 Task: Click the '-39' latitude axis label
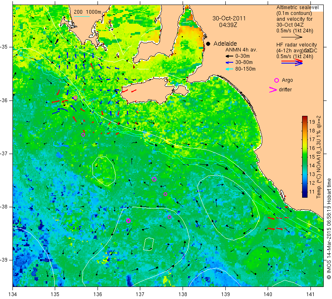4,260
